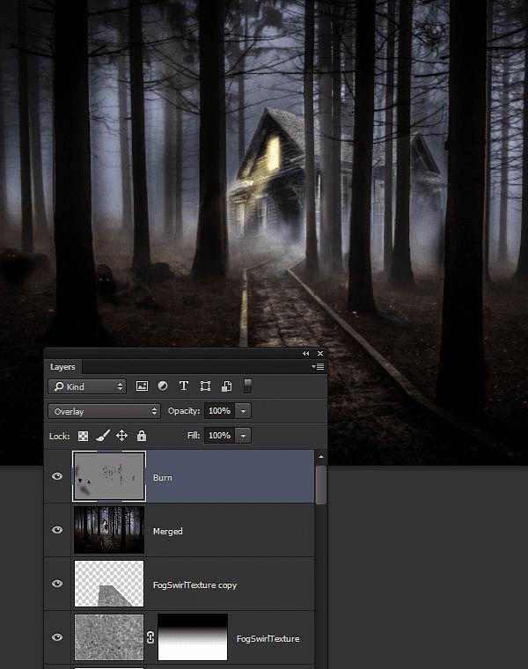Image resolution: width=528 pixels, height=669 pixels.
Task: Toggle layer filtering on/off switch
Action: [247, 386]
